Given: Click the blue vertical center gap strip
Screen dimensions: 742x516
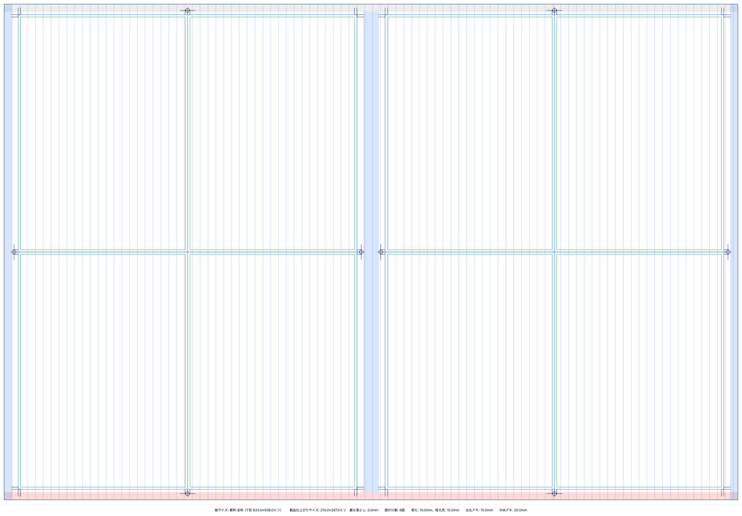Looking at the screenshot, I should 372,252.
